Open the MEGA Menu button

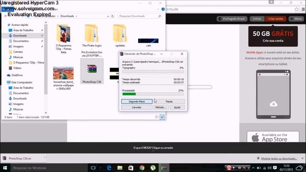tap(296, 19)
